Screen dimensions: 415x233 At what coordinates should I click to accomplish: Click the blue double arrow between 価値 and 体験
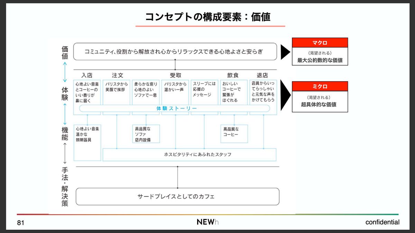pyautogui.click(x=65, y=72)
